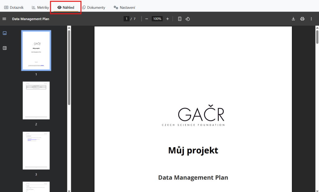Open the Dotazník tab
This screenshot has height=192, width=319.
[x=14, y=7]
